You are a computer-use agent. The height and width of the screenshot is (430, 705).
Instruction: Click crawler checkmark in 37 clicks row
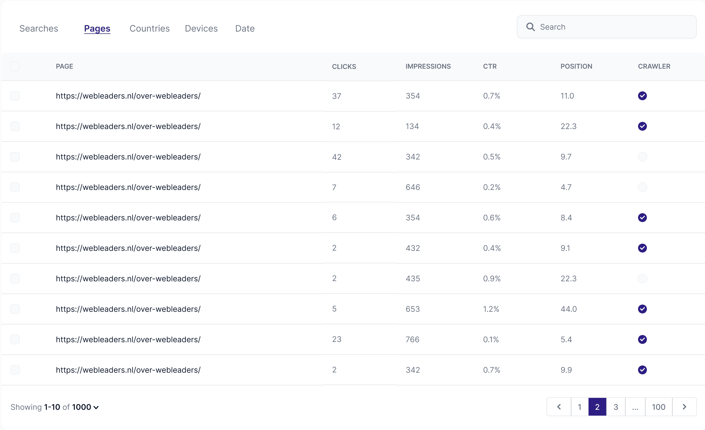642,96
